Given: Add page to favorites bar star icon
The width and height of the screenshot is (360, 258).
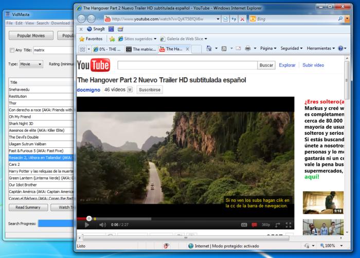Looking at the screenshot, I should pyautogui.click(x=112, y=39).
